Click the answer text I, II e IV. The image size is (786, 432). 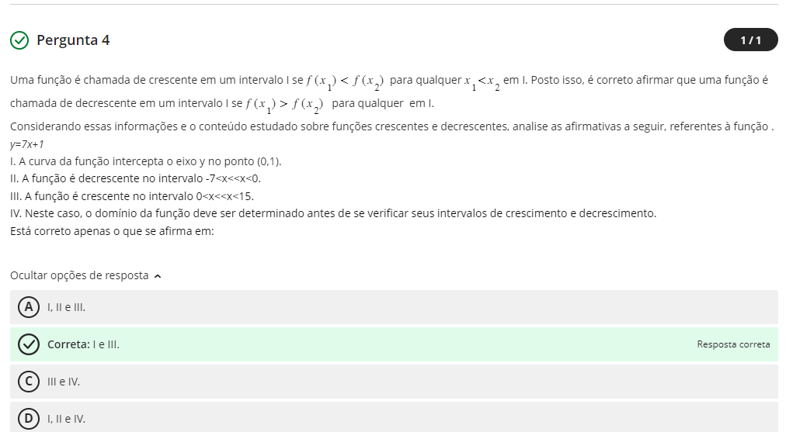point(67,419)
